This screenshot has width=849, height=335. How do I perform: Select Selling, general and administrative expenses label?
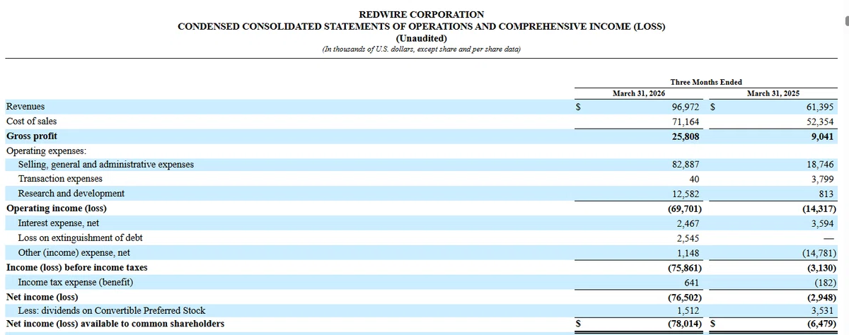coord(106,165)
